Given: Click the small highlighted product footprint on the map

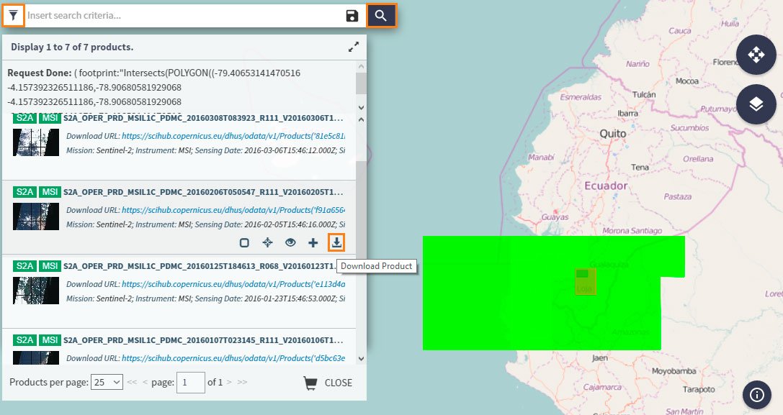Looking at the screenshot, I should tap(585, 282).
